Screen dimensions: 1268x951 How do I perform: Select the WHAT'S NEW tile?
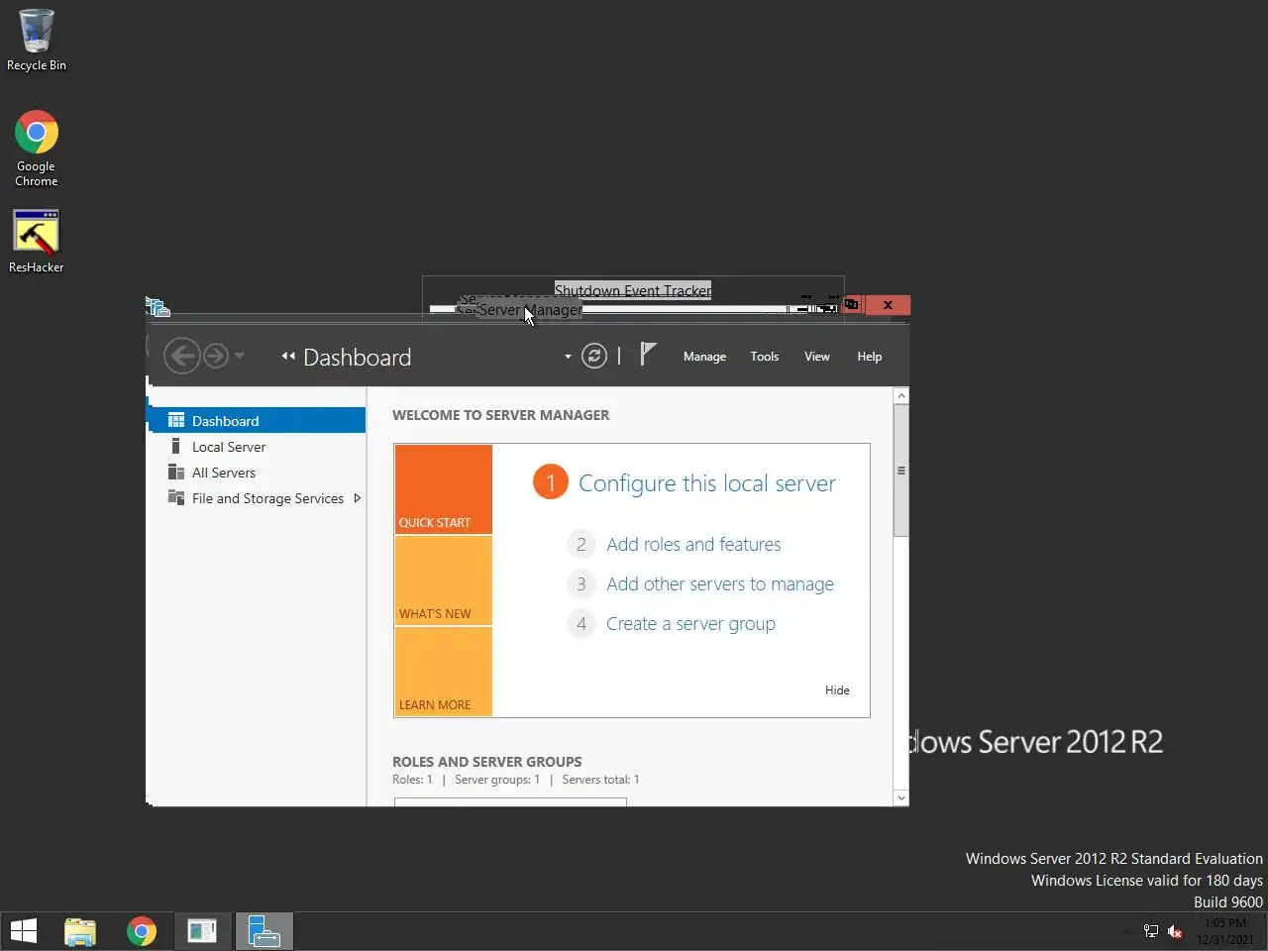click(x=443, y=581)
